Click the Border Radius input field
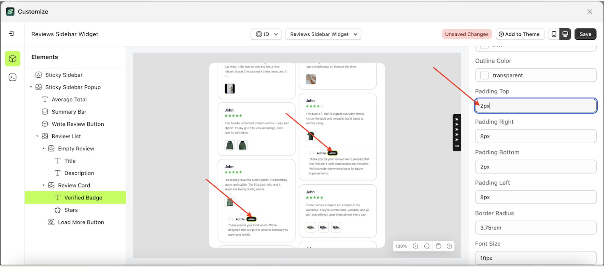The image size is (607, 268). [535, 228]
